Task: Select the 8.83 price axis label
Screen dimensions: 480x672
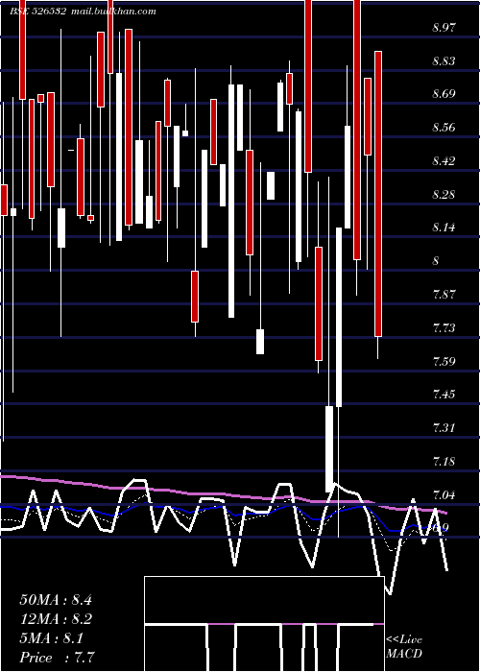Action: 444,61
